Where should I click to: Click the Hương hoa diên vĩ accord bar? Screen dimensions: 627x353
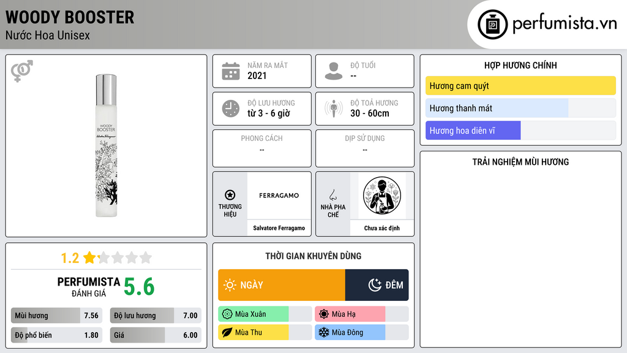click(x=520, y=131)
